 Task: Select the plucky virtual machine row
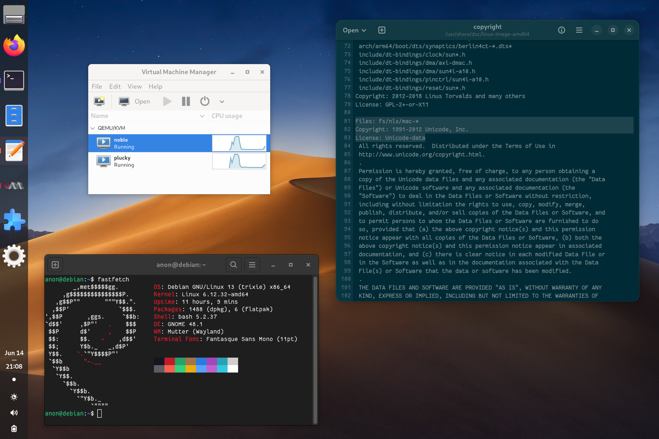pos(179,161)
